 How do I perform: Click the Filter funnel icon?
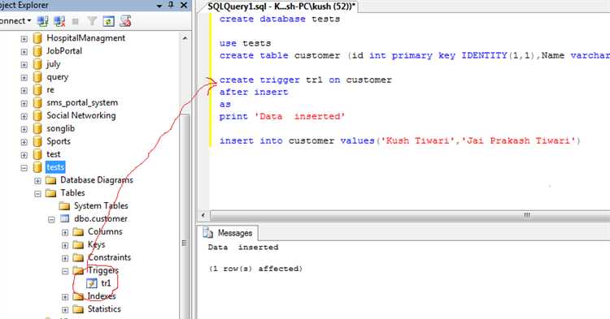(x=92, y=21)
